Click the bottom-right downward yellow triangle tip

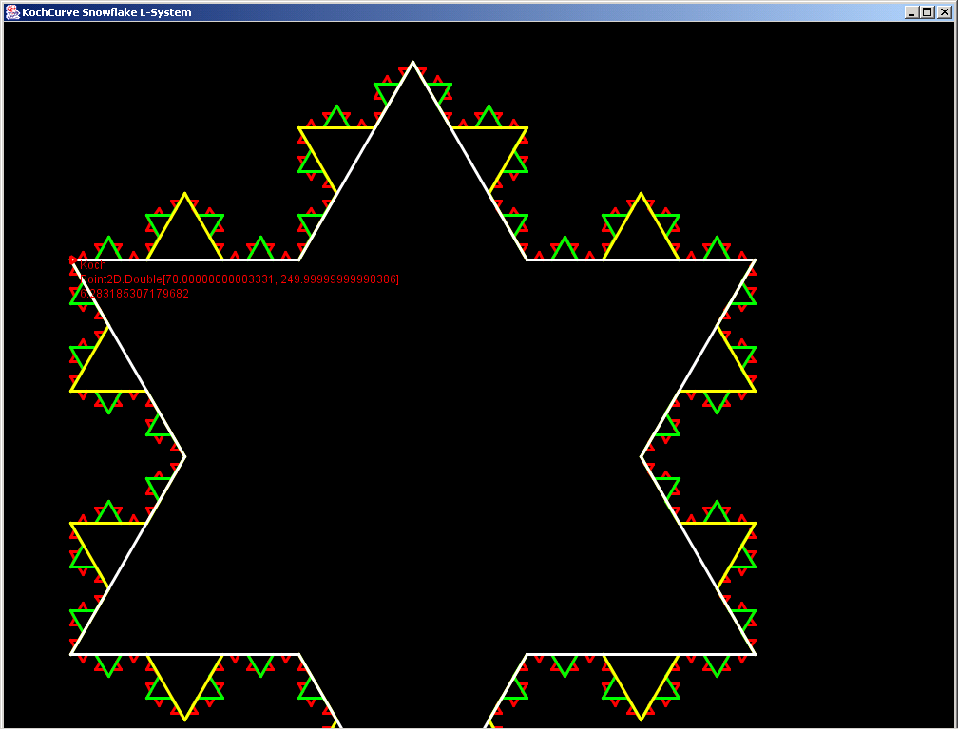[x=642, y=720]
